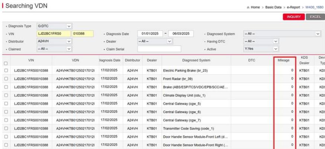Viewport: 325px width, 149px height.
Task: Check row for Door Handle Sensor Module-Front Left
Action: pyautogui.click(x=6, y=137)
